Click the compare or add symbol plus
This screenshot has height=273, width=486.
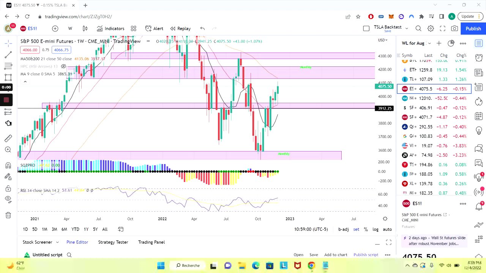[x=55, y=28]
